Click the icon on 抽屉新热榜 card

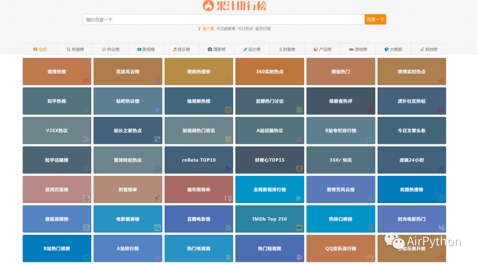click(x=228, y=110)
